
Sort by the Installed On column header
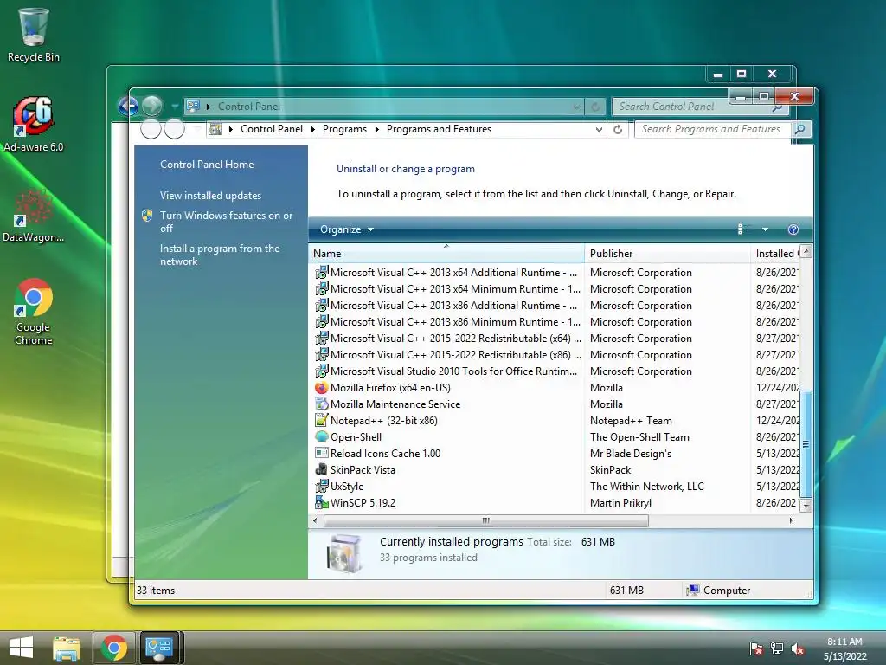pyautogui.click(x=774, y=254)
